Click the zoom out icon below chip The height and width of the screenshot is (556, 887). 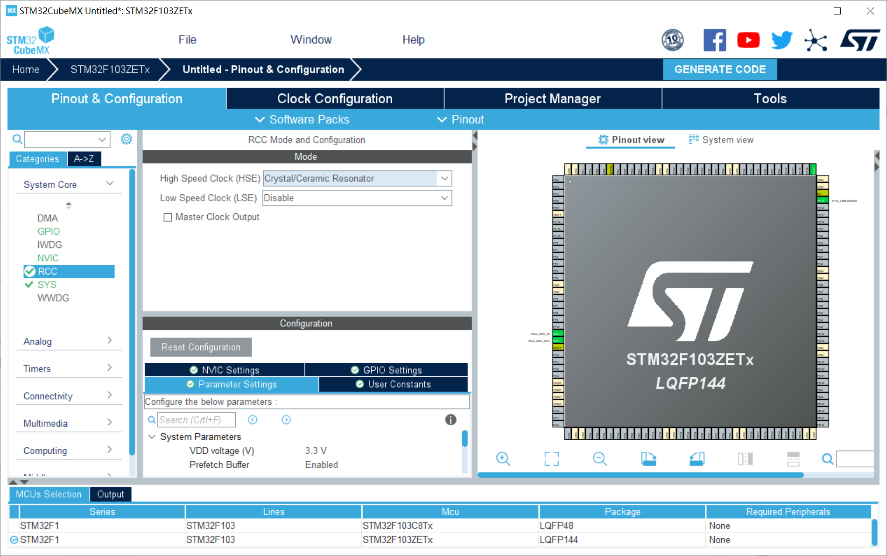600,459
